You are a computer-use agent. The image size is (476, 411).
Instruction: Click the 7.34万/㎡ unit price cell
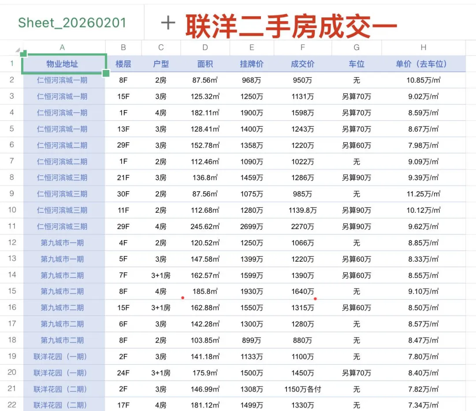tap(424, 405)
